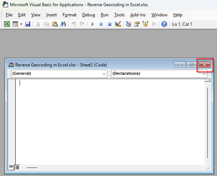Toggle Design Mode icon
This screenshot has height=176, width=217.
point(118,24)
